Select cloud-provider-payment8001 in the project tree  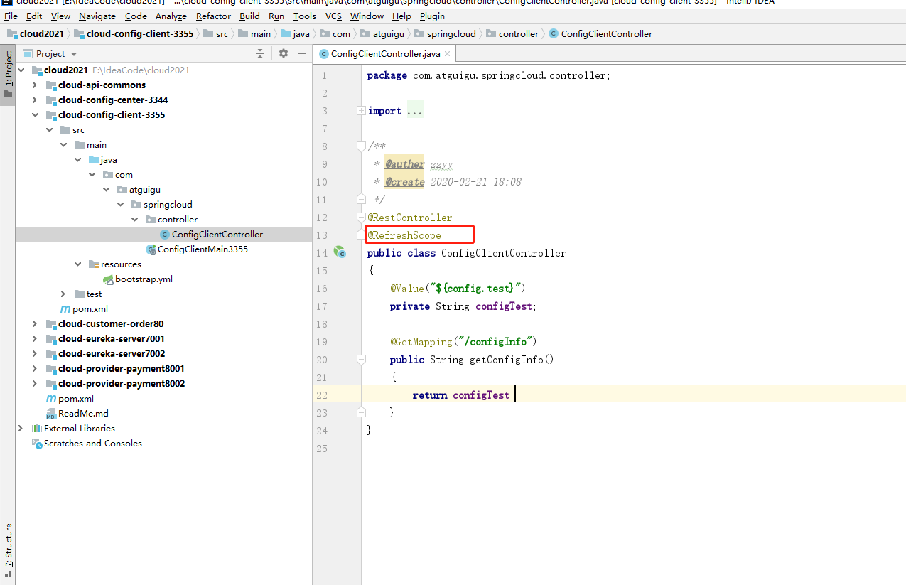(122, 369)
